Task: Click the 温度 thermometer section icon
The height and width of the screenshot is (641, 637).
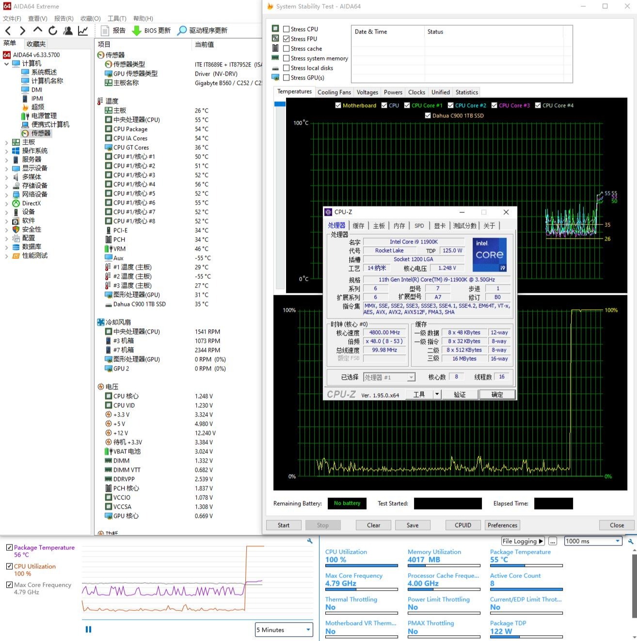Action: click(x=101, y=101)
